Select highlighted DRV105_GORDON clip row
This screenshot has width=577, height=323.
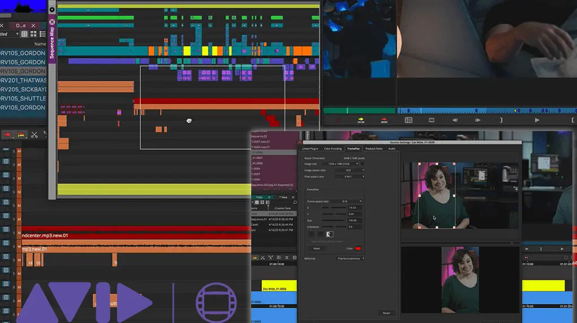pyautogui.click(x=23, y=71)
